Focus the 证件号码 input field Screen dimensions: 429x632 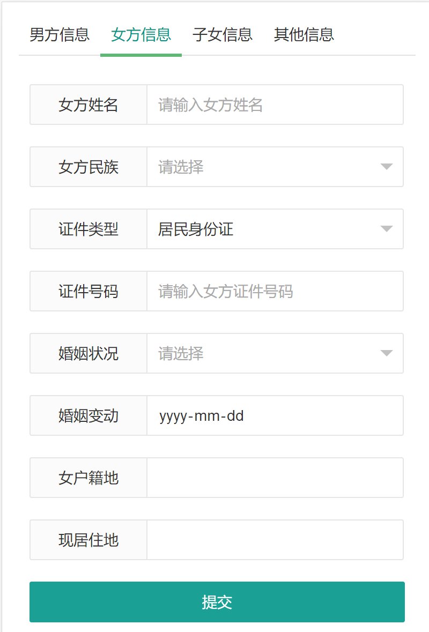click(275, 292)
